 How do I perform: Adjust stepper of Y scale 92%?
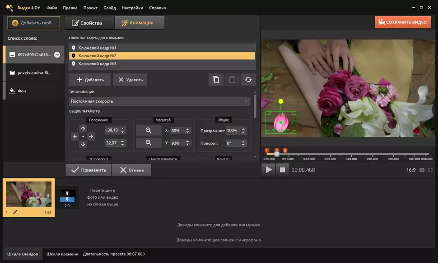pyautogui.click(x=187, y=143)
